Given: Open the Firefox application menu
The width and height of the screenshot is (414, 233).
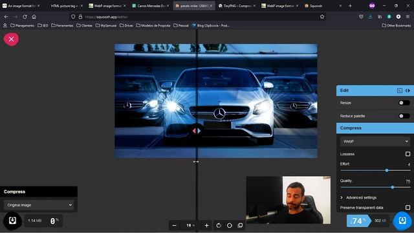Looking at the screenshot, I should (x=408, y=17).
